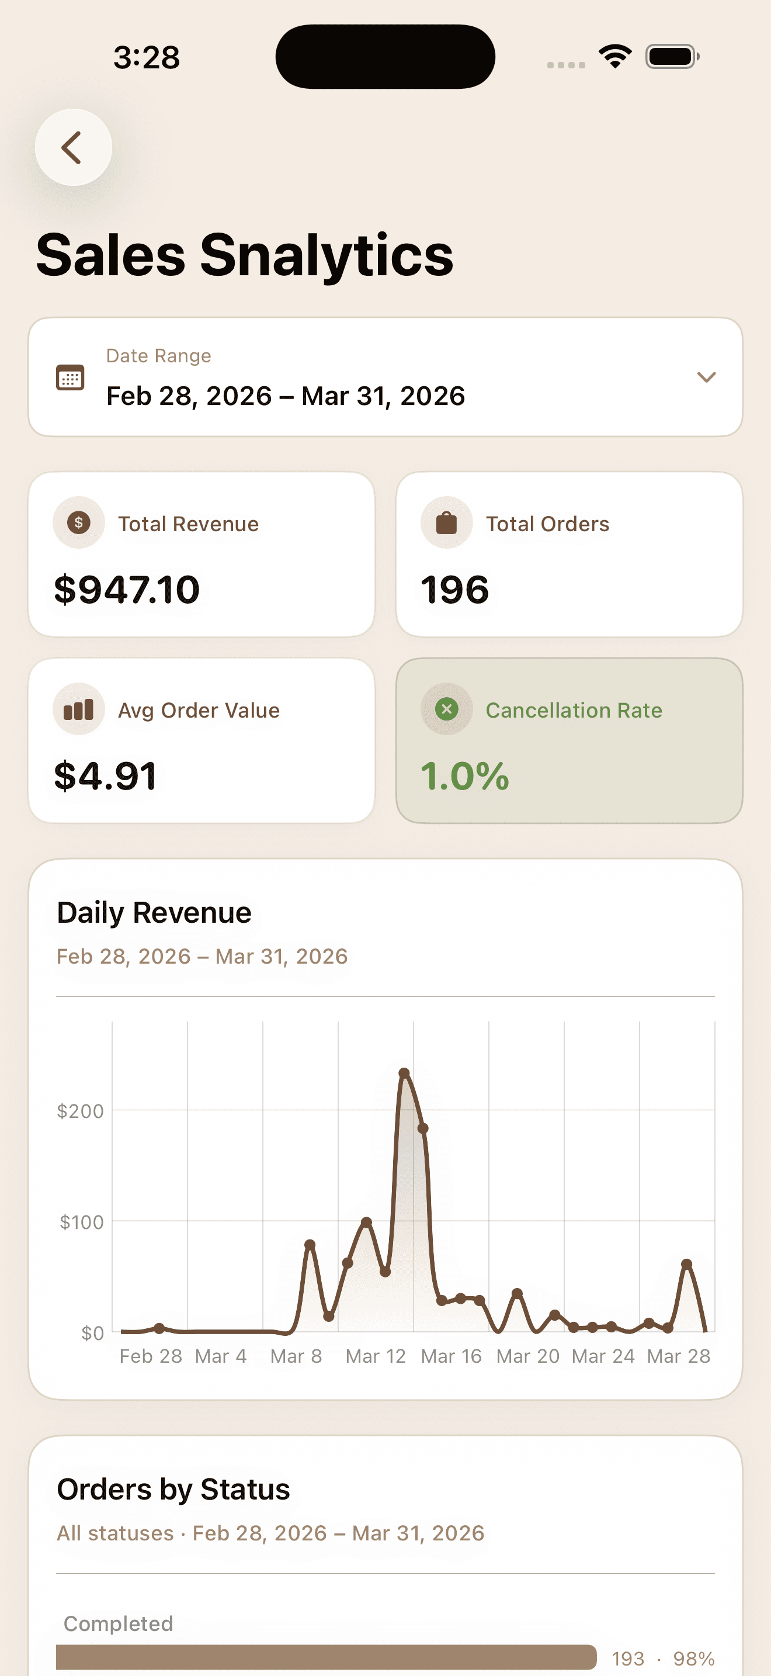The height and width of the screenshot is (1676, 771).
Task: Tap the back chevron button
Action: tap(73, 147)
